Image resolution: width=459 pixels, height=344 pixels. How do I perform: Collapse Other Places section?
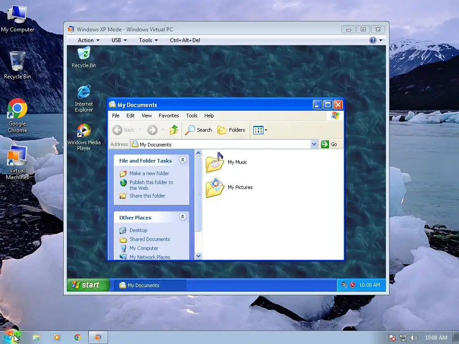click(183, 216)
